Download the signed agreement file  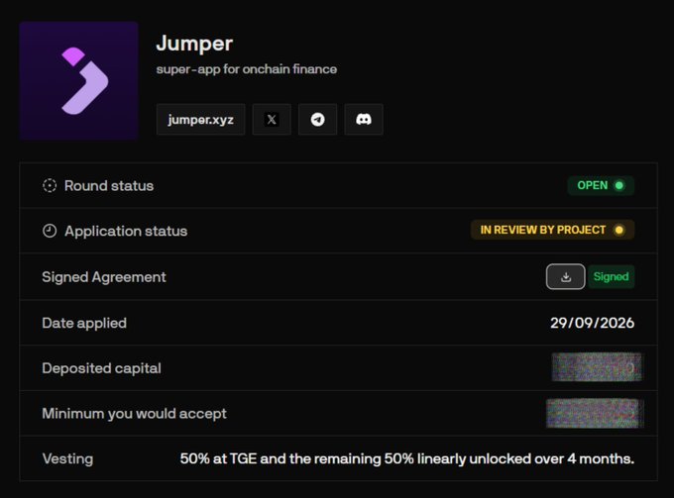click(x=565, y=276)
